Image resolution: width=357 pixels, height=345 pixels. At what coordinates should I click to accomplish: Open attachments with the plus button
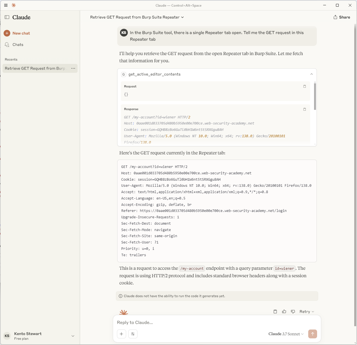[x=121, y=334]
